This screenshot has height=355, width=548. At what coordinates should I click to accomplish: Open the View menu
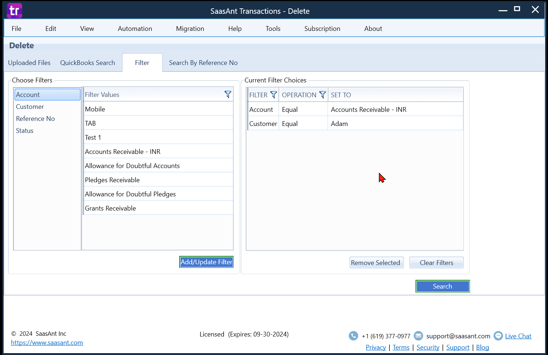pos(87,28)
